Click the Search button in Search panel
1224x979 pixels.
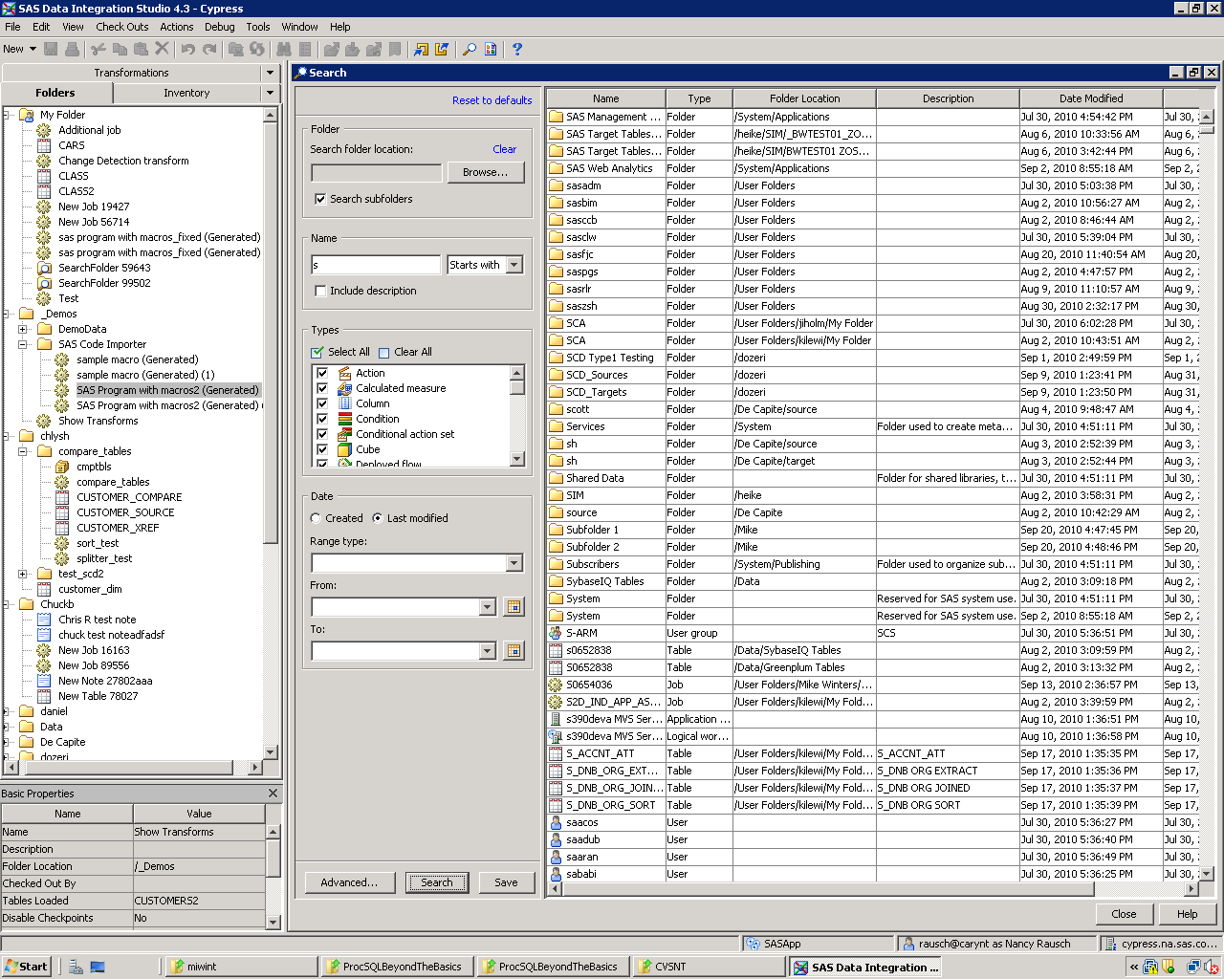[437, 882]
